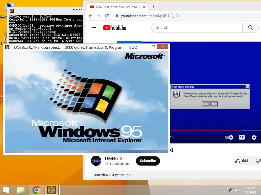Close the 'New clock settings' dialog in video
This screenshot has width=261, height=195.
pos(247,87)
